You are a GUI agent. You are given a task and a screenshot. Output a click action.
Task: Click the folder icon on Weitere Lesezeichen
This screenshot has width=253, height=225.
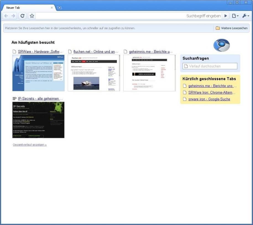pos(218,28)
